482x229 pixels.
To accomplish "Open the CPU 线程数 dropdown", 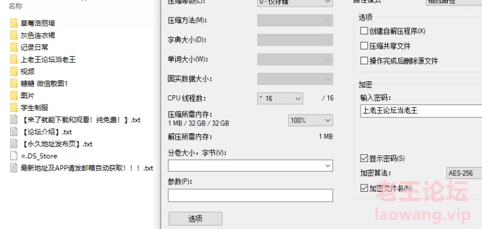I will point(280,98).
